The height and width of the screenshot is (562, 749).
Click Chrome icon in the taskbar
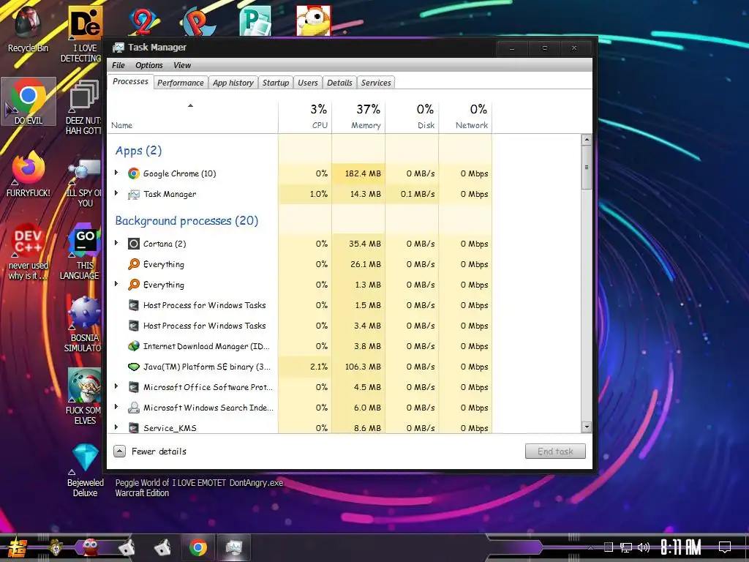click(197, 547)
